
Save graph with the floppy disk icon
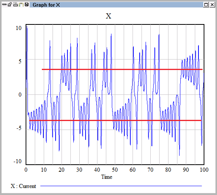pyautogui.click(x=26, y=5)
